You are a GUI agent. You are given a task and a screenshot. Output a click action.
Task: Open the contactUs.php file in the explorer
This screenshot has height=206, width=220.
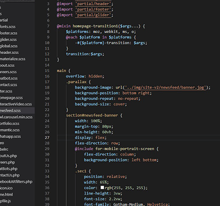click(10, 175)
